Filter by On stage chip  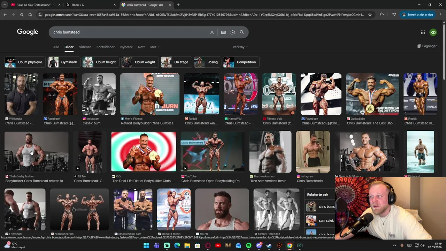click(176, 62)
